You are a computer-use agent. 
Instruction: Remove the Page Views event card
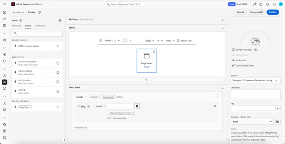click(154, 52)
